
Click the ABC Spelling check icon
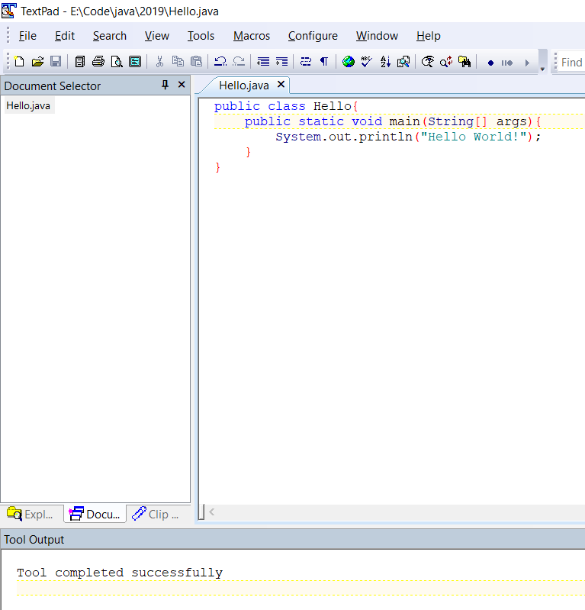pos(366,62)
